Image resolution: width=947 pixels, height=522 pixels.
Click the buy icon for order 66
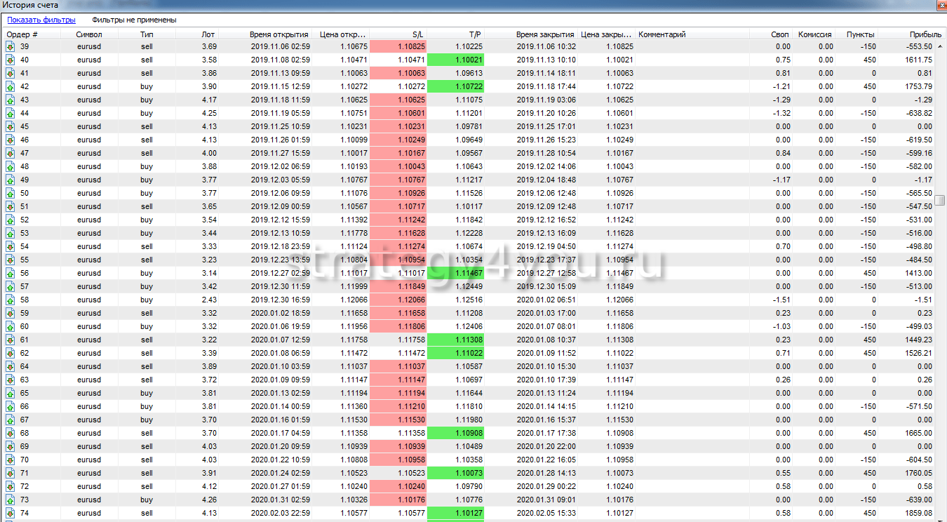pos(11,406)
